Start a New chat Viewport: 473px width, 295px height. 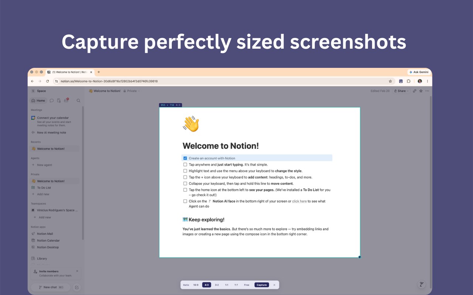click(x=51, y=287)
